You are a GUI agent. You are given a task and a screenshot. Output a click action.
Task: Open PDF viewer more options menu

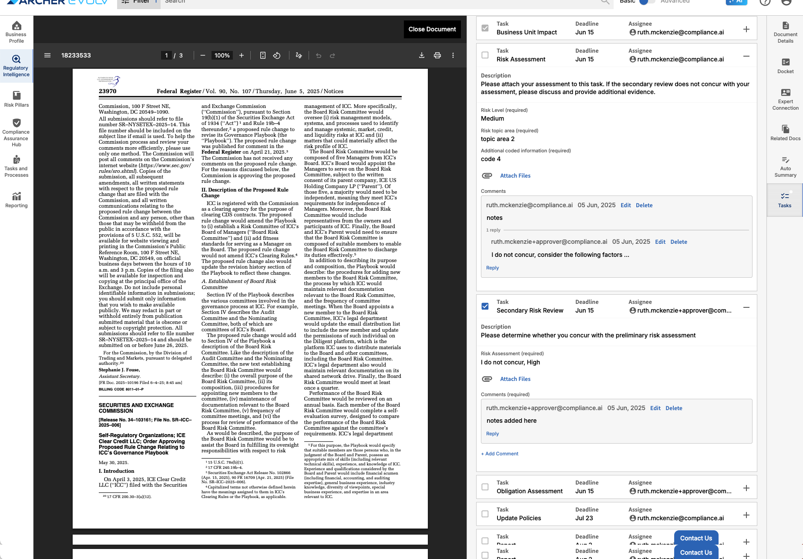click(x=453, y=55)
